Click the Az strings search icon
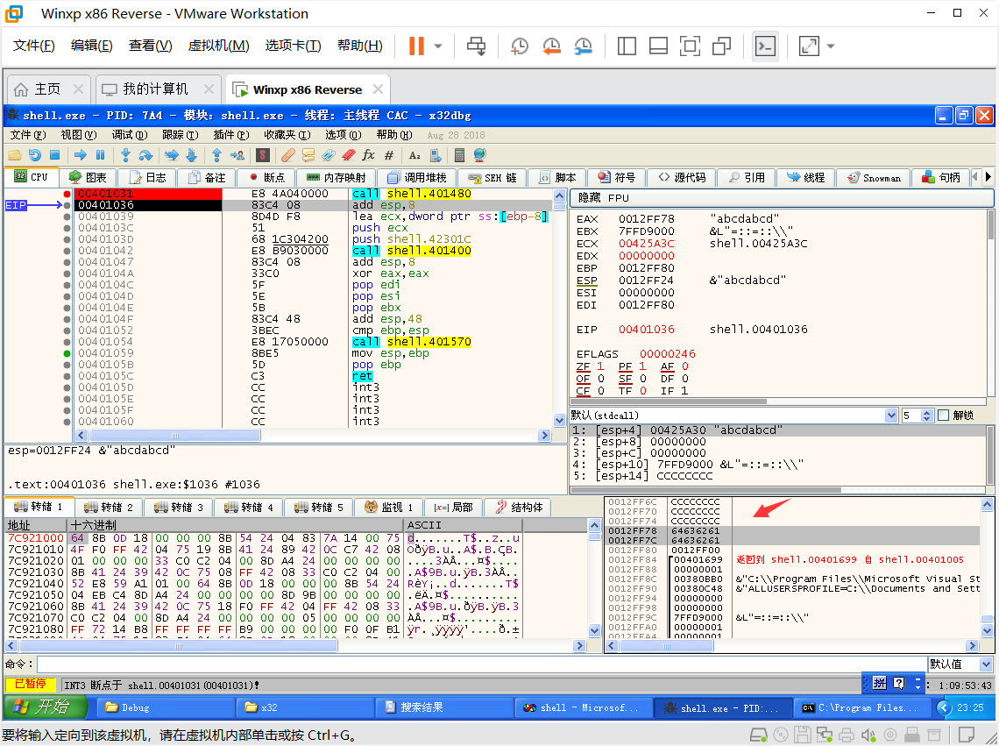 [x=414, y=155]
